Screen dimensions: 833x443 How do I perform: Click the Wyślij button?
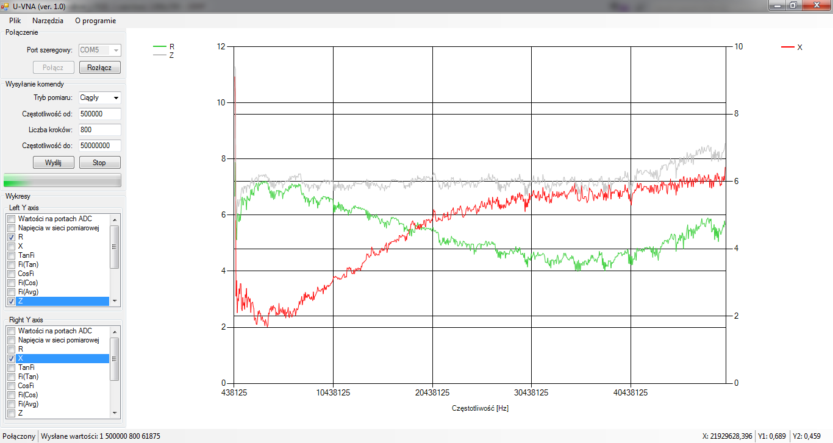click(54, 163)
